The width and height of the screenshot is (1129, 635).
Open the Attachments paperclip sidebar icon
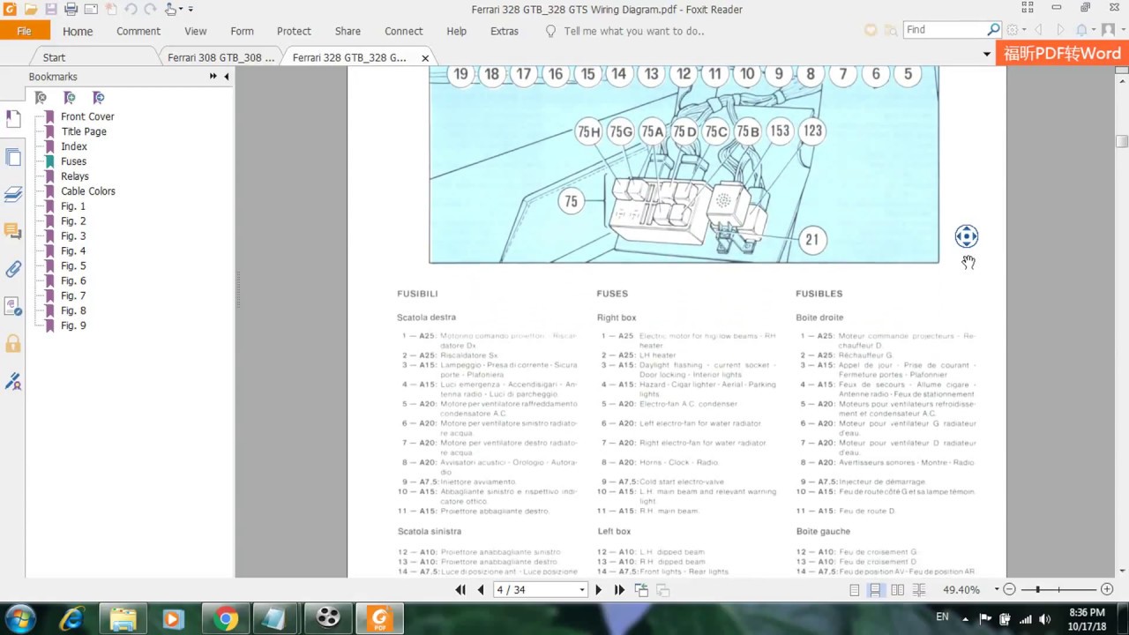tap(12, 269)
